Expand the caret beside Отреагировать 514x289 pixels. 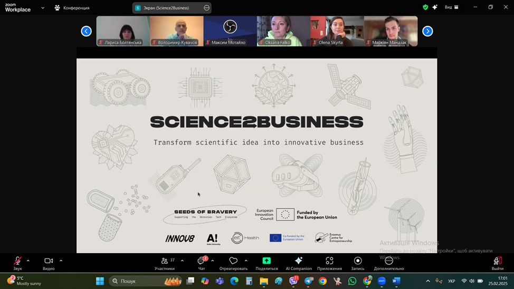click(246, 261)
